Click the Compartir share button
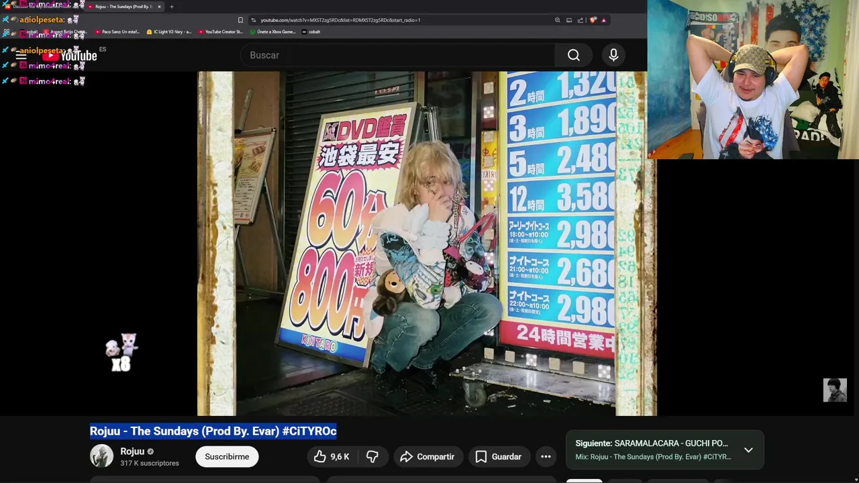Screen dimensions: 859x483 427,457
